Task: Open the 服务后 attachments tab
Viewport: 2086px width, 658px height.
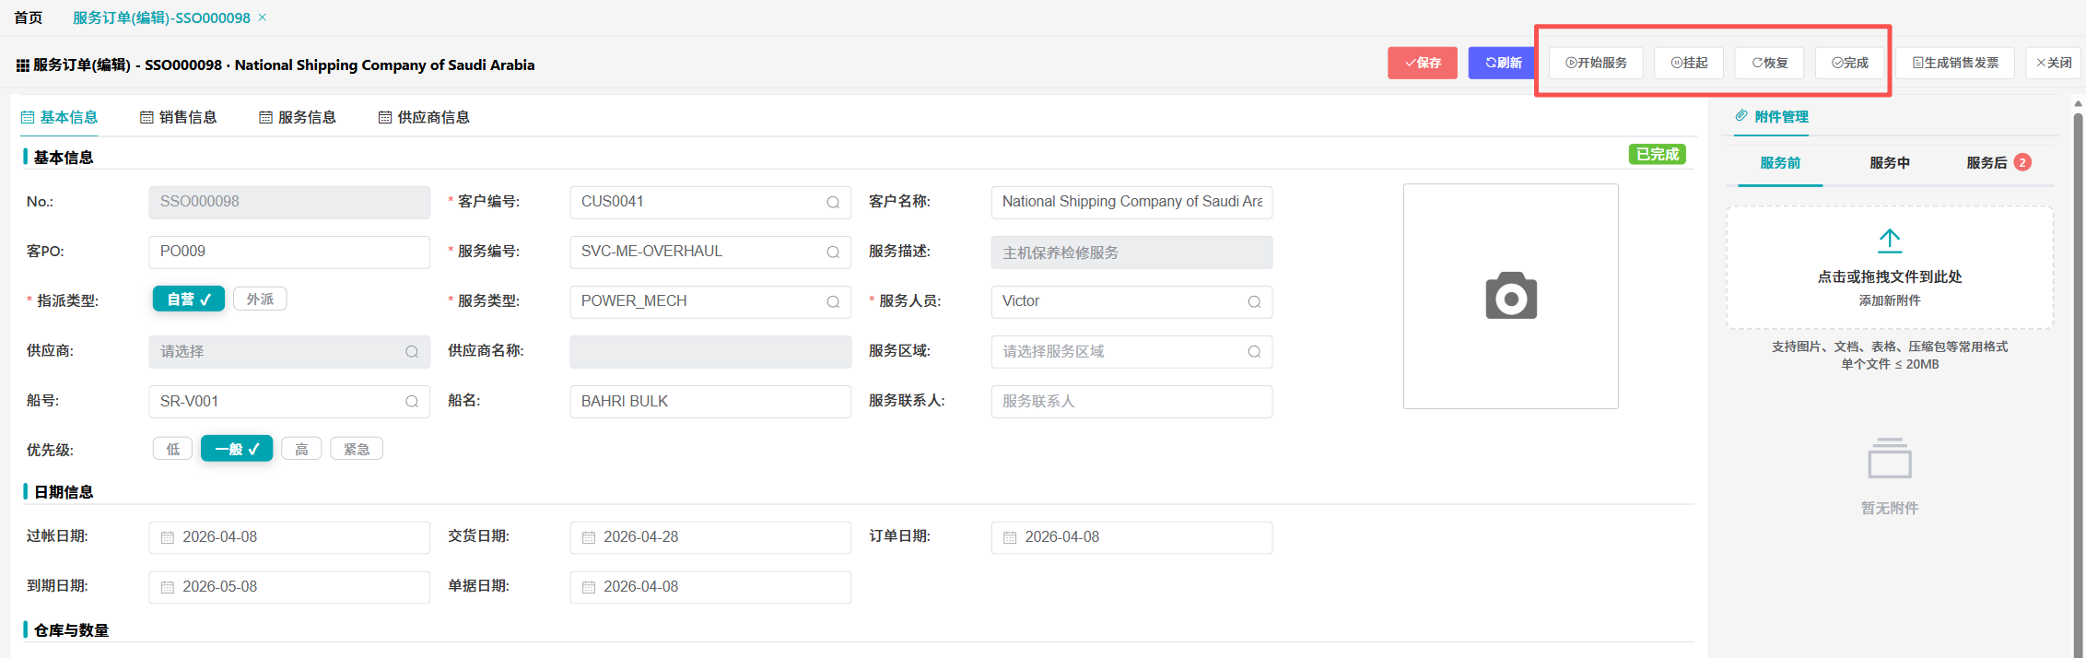Action: 1987,163
